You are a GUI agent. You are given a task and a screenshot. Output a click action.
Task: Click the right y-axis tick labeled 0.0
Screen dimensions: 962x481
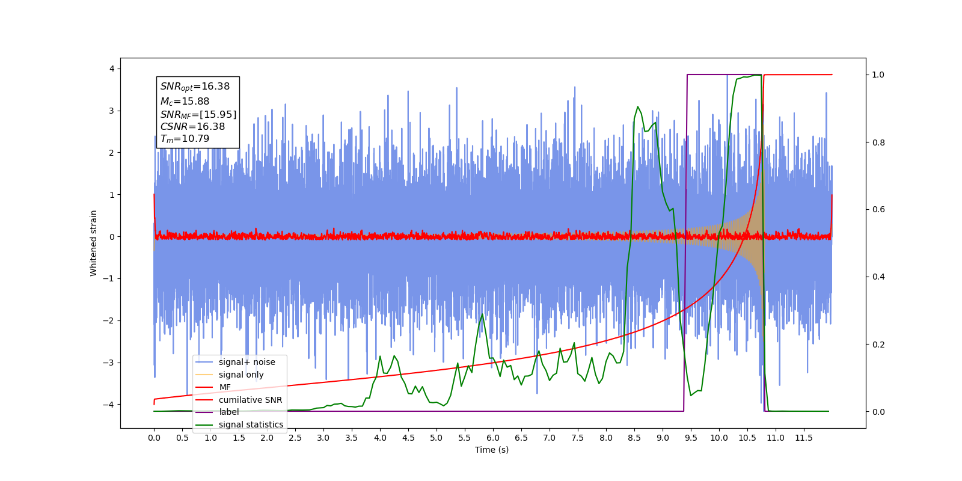[x=878, y=412]
